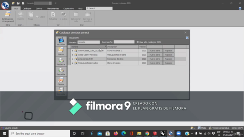Open Task View on taskbar
Image resolution: width=244 pixels, height=137 pixels.
(83, 134)
